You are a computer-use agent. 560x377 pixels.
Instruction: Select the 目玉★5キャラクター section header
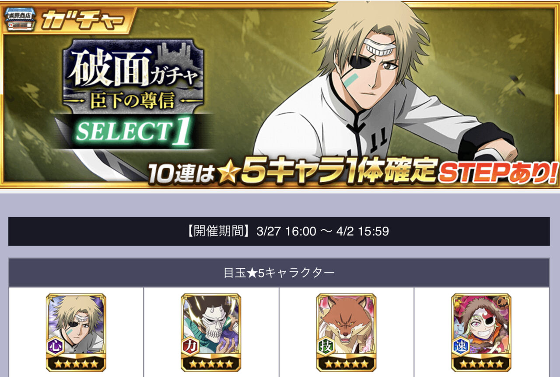tap(279, 273)
